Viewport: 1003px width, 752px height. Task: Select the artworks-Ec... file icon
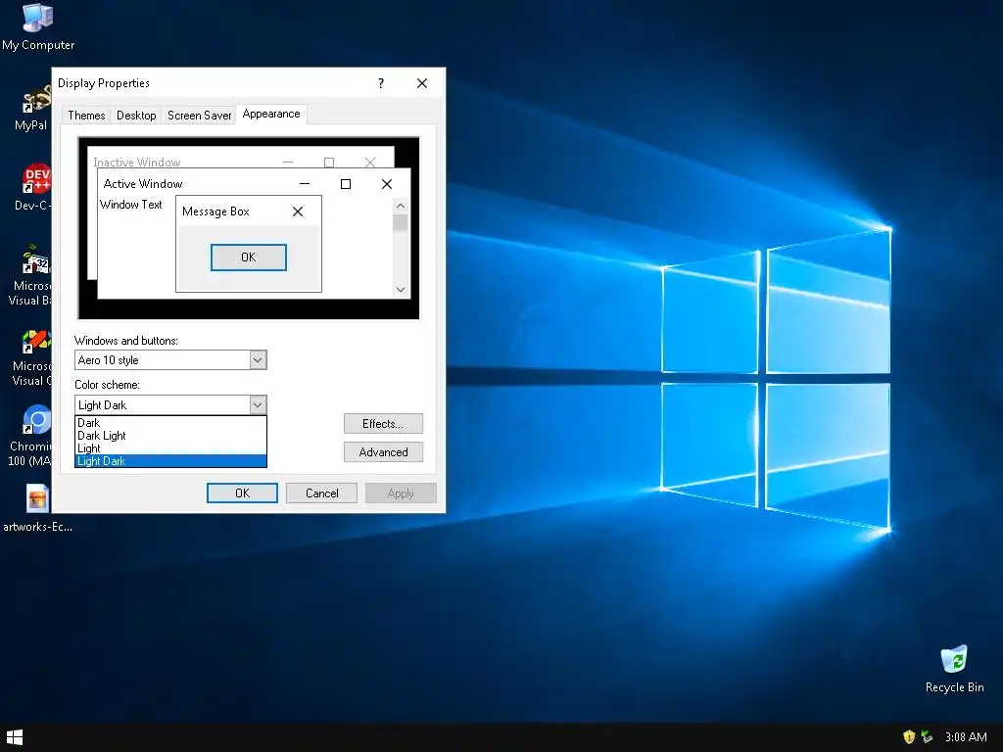tap(37, 508)
